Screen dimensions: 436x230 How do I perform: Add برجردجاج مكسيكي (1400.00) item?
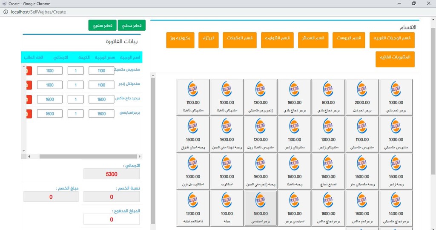(x=396, y=208)
